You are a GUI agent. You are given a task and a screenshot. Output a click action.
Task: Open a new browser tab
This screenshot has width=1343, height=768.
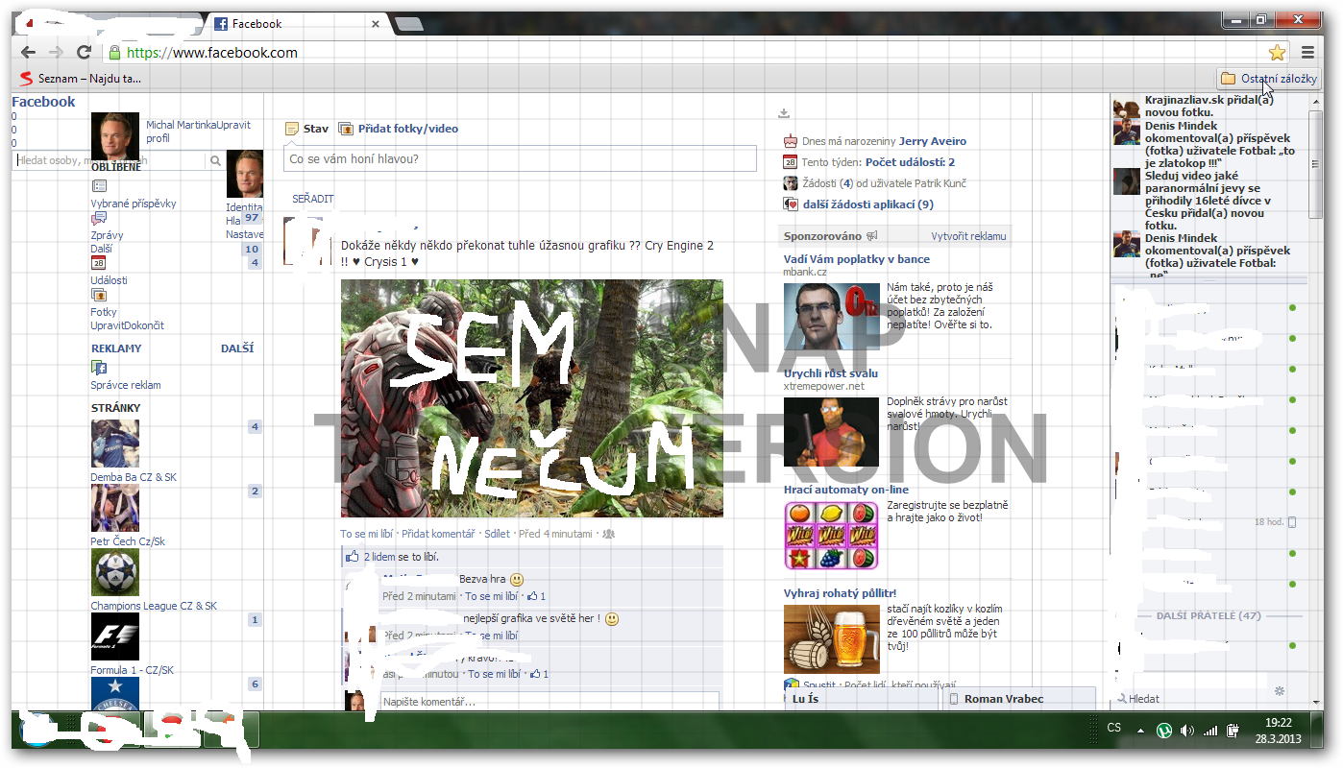(407, 24)
